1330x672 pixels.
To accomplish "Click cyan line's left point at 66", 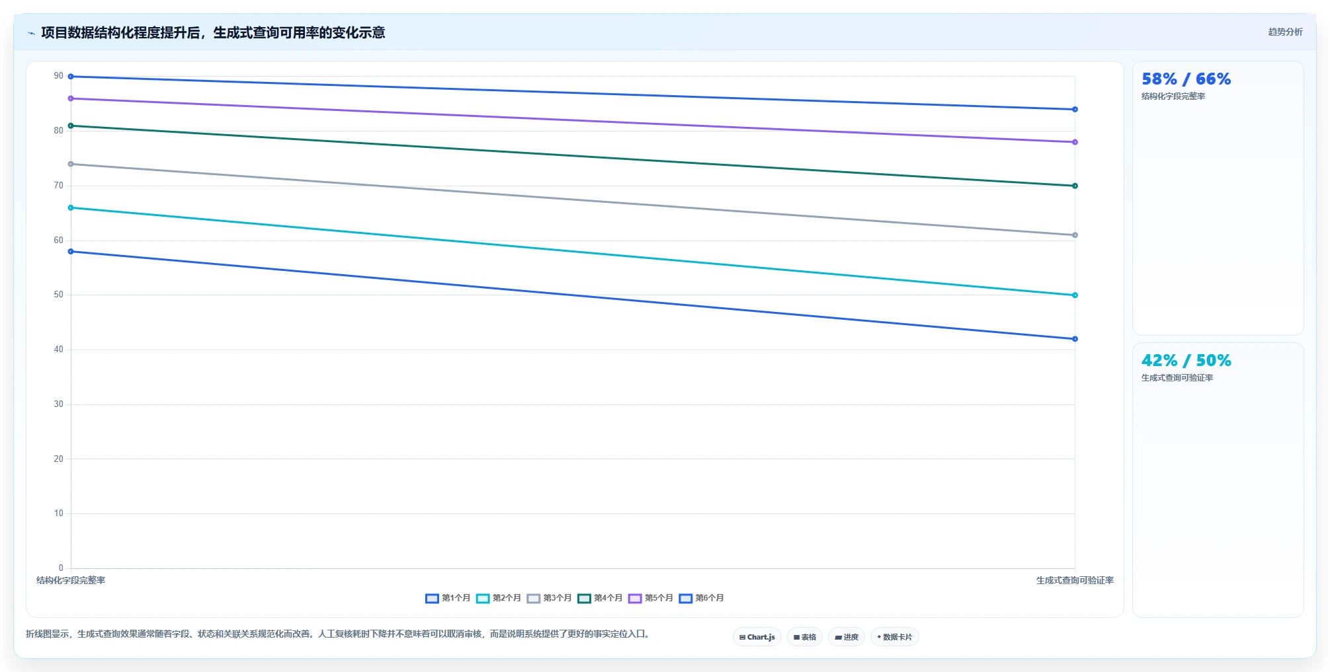I will (71, 207).
